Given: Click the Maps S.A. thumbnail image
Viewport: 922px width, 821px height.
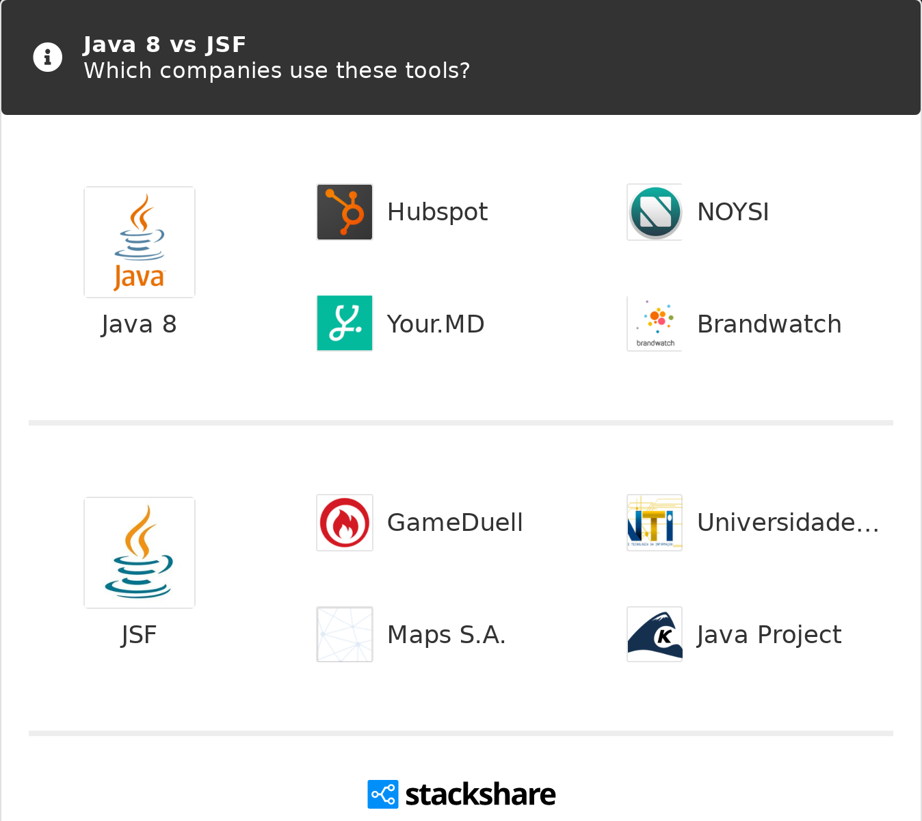Looking at the screenshot, I should click(x=345, y=634).
